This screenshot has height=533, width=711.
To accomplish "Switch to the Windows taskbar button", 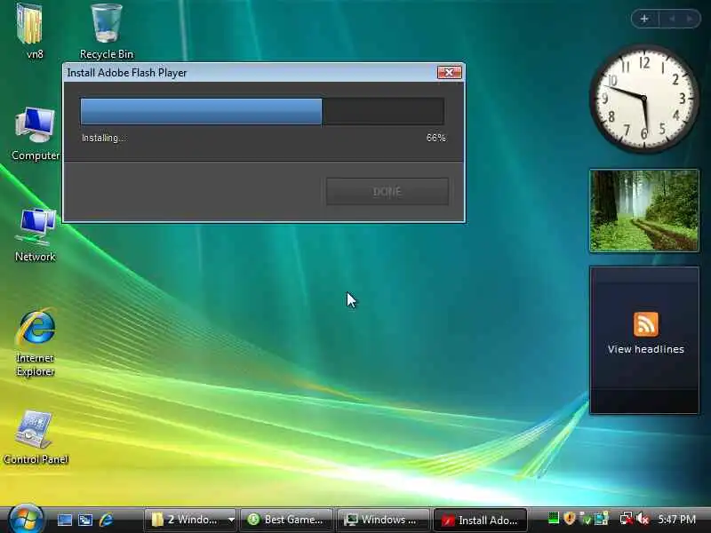I will (382, 520).
